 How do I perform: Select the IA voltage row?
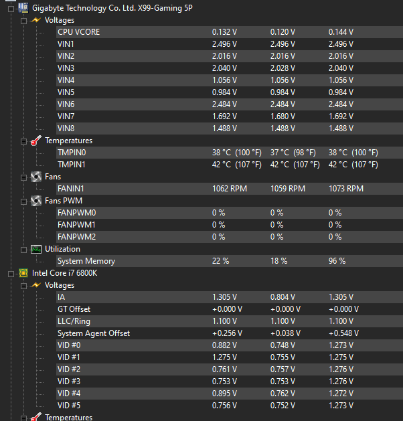coord(230,297)
